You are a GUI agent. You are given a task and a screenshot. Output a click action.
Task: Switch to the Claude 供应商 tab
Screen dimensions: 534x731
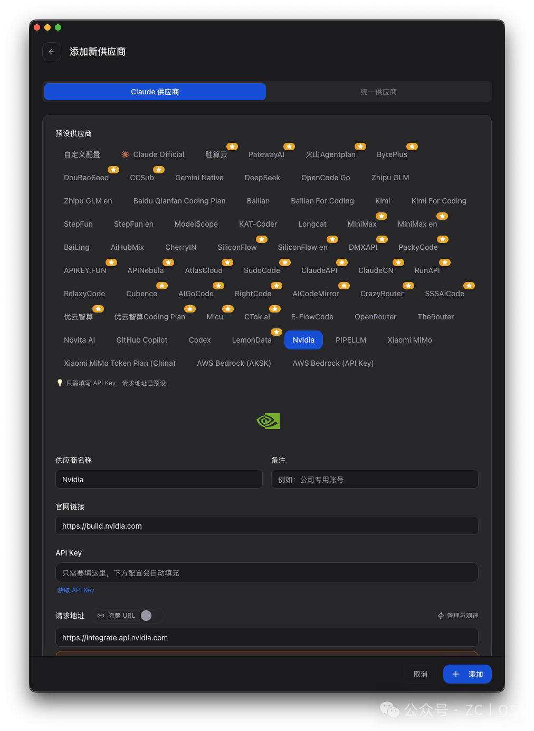pyautogui.click(x=155, y=92)
